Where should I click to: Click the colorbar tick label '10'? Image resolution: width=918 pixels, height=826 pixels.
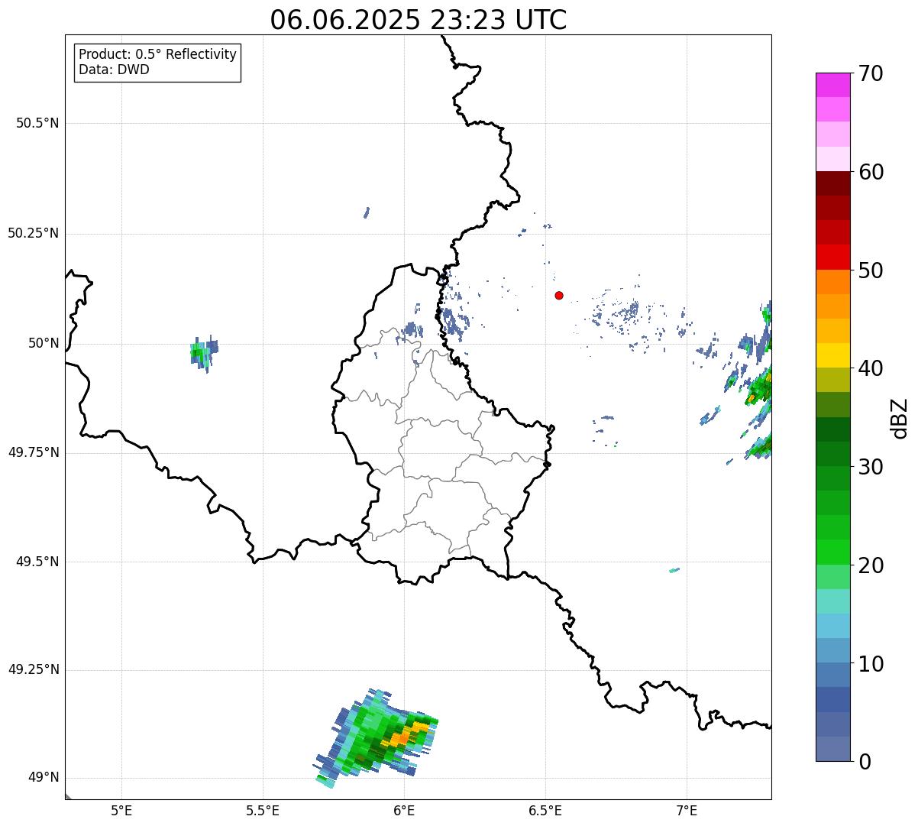[x=871, y=664]
